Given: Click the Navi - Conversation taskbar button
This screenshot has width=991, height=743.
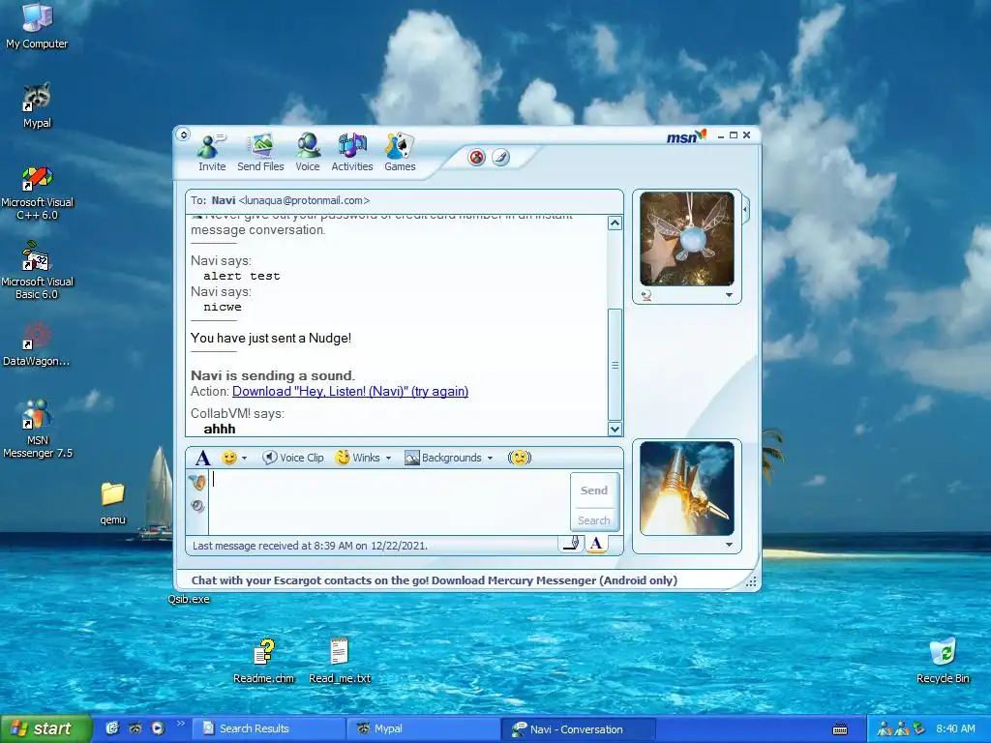Looking at the screenshot, I should tap(579, 729).
